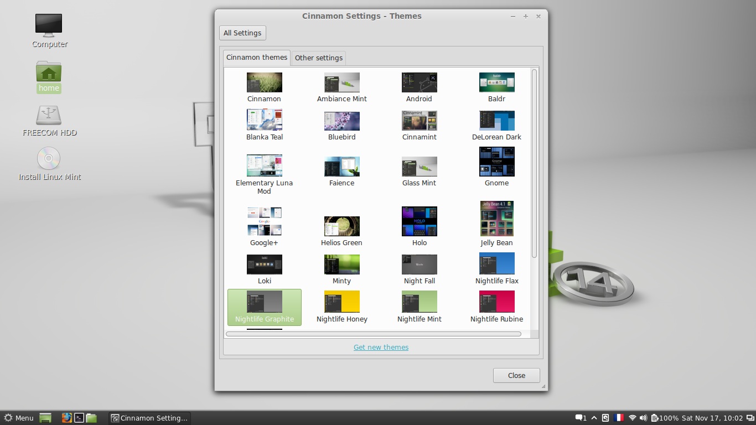Launch Firefox from the panel
Image resolution: width=756 pixels, height=425 pixels.
(67, 418)
